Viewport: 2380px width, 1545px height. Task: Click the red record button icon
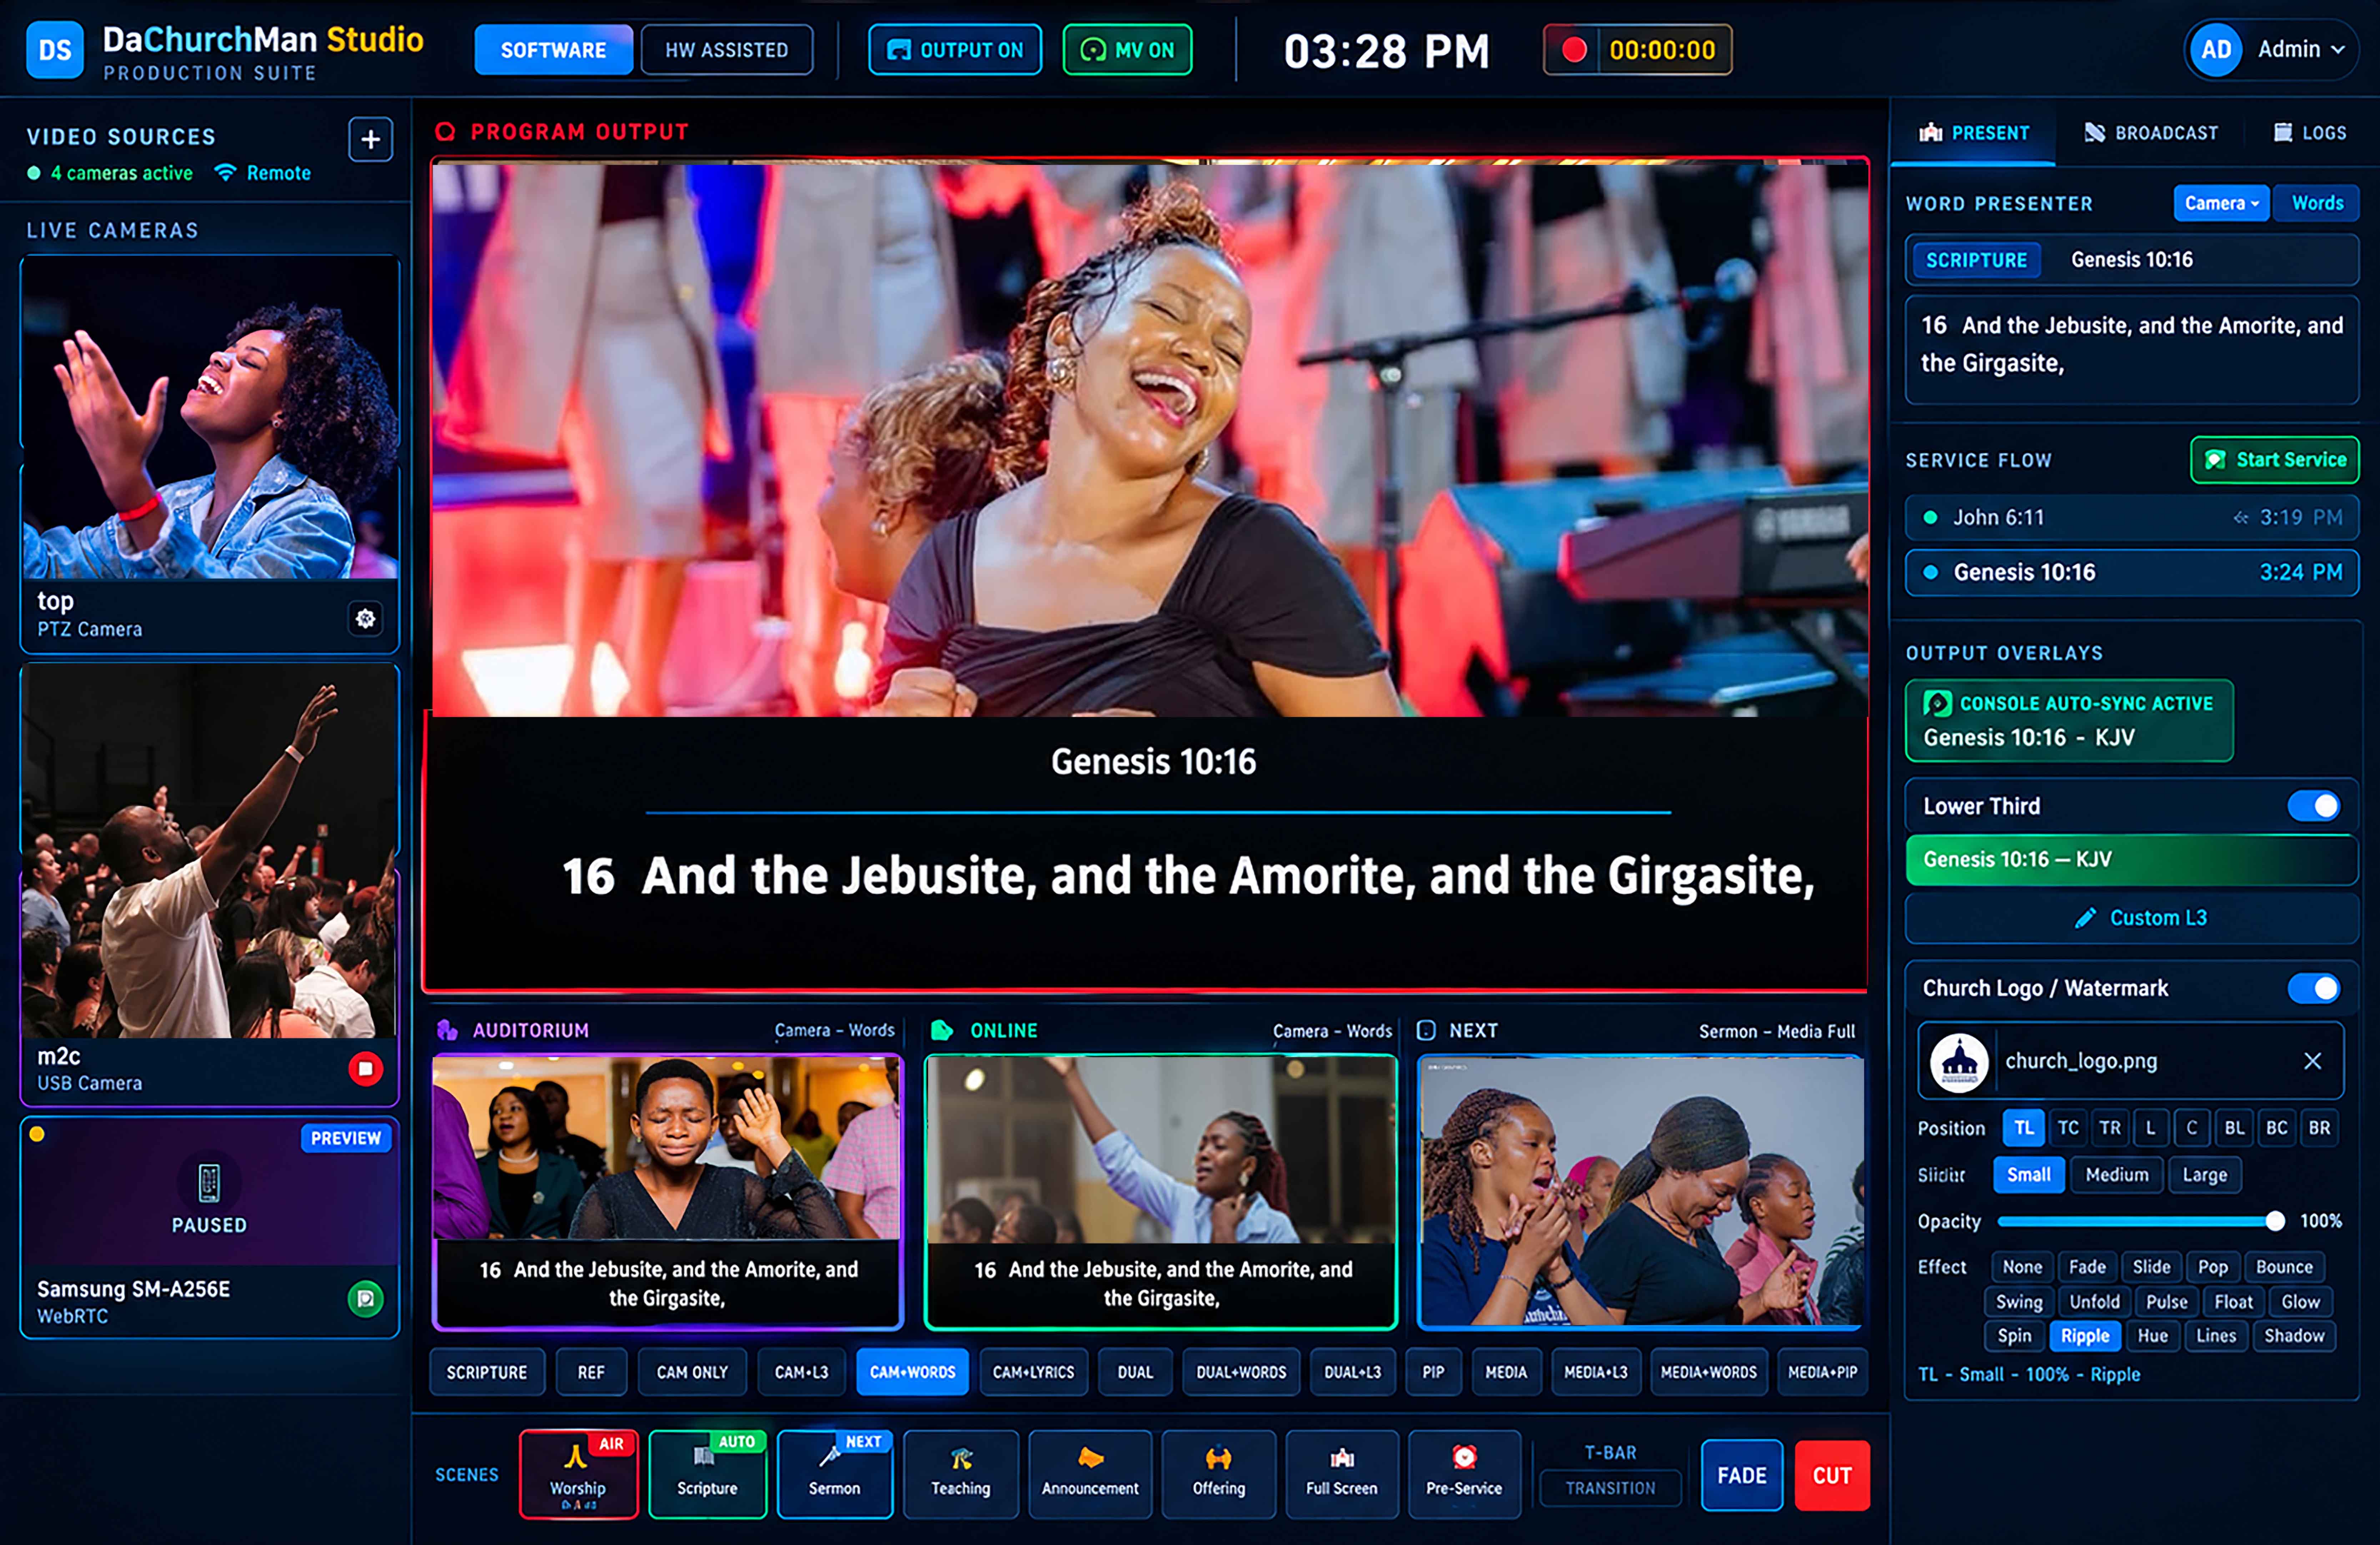(x=1573, y=50)
